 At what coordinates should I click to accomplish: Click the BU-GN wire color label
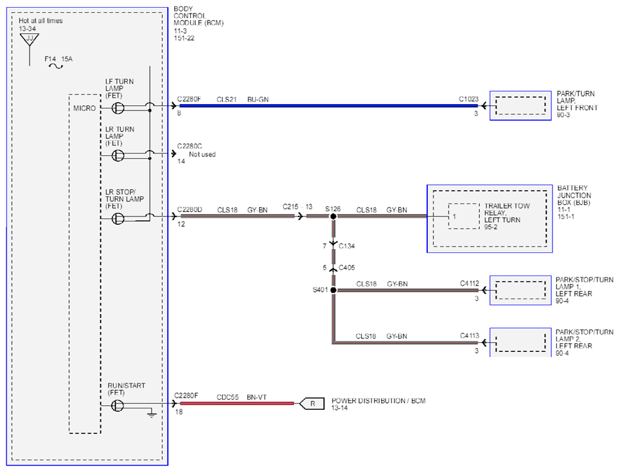tap(258, 100)
